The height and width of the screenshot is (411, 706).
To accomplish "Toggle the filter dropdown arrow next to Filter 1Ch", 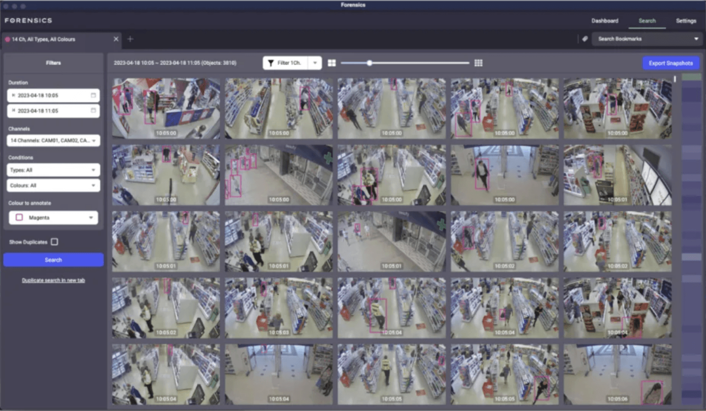I will [x=315, y=63].
